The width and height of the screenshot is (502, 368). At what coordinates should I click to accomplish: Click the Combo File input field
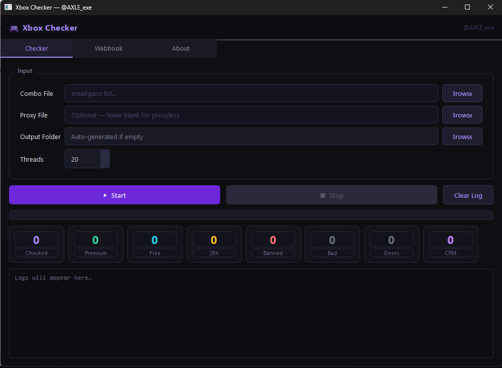coord(251,93)
